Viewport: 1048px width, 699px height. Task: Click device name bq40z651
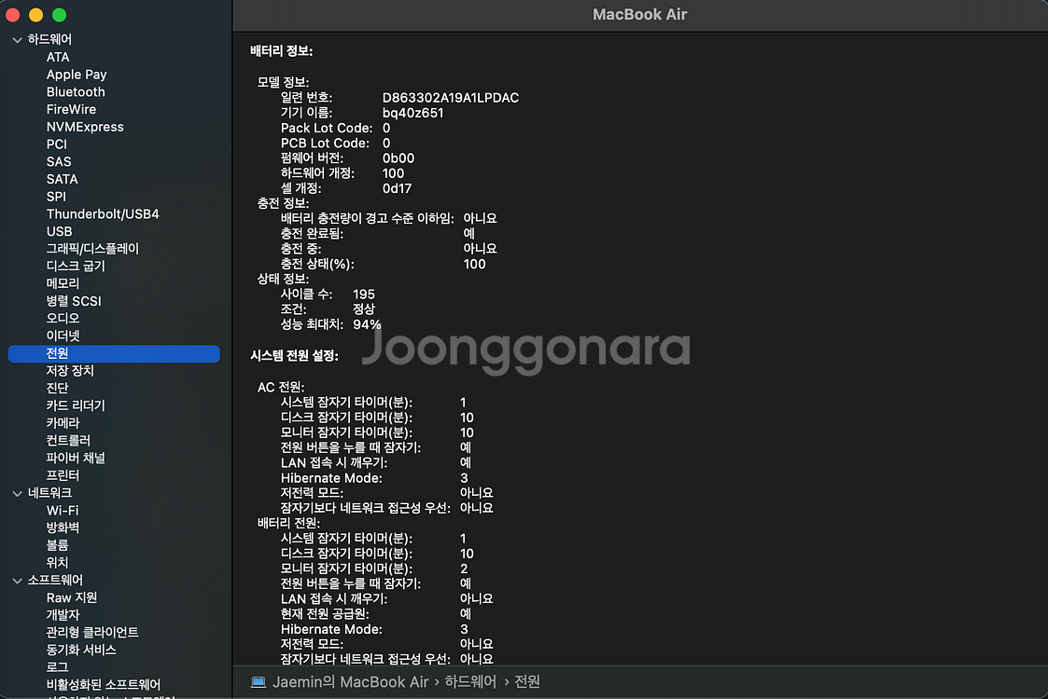point(413,113)
